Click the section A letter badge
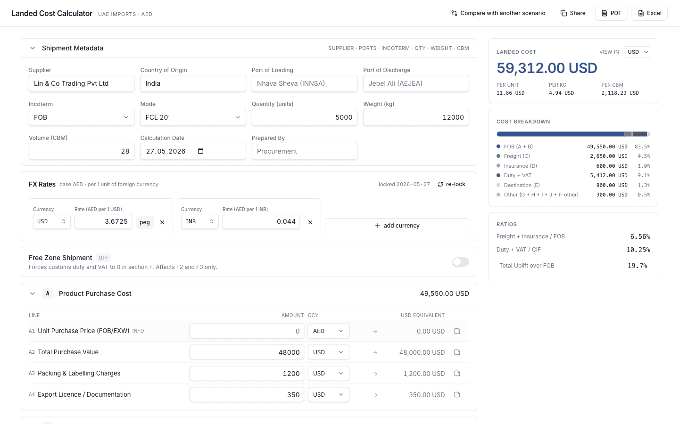 48,294
